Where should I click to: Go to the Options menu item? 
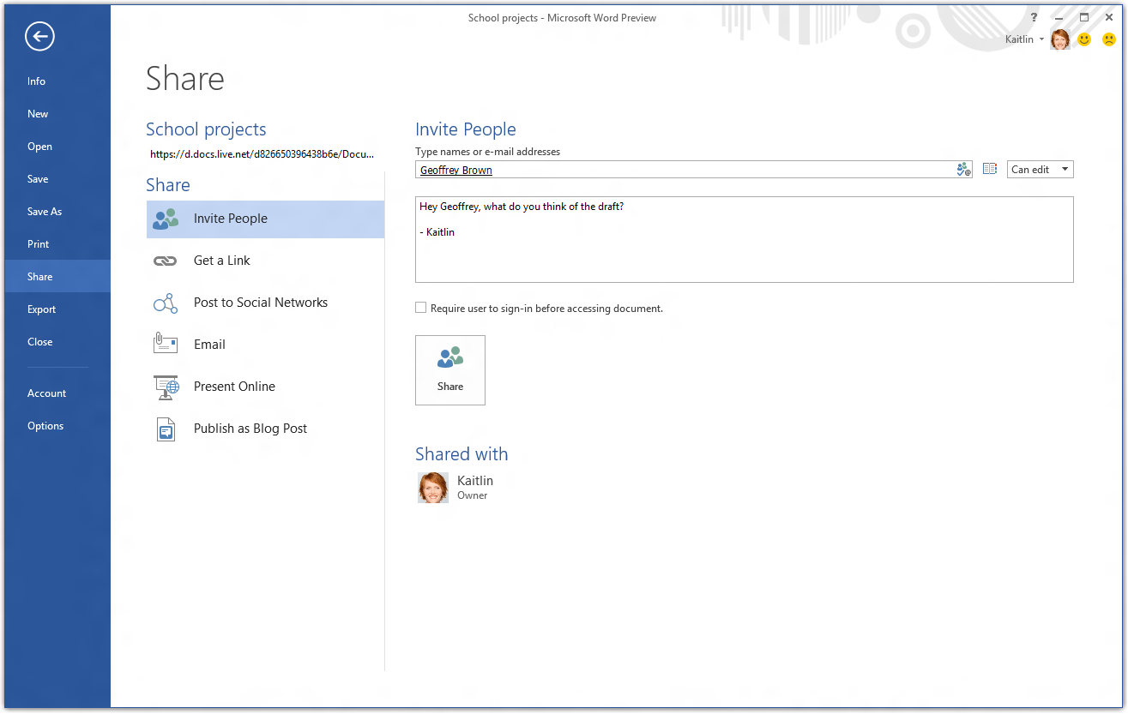45,426
